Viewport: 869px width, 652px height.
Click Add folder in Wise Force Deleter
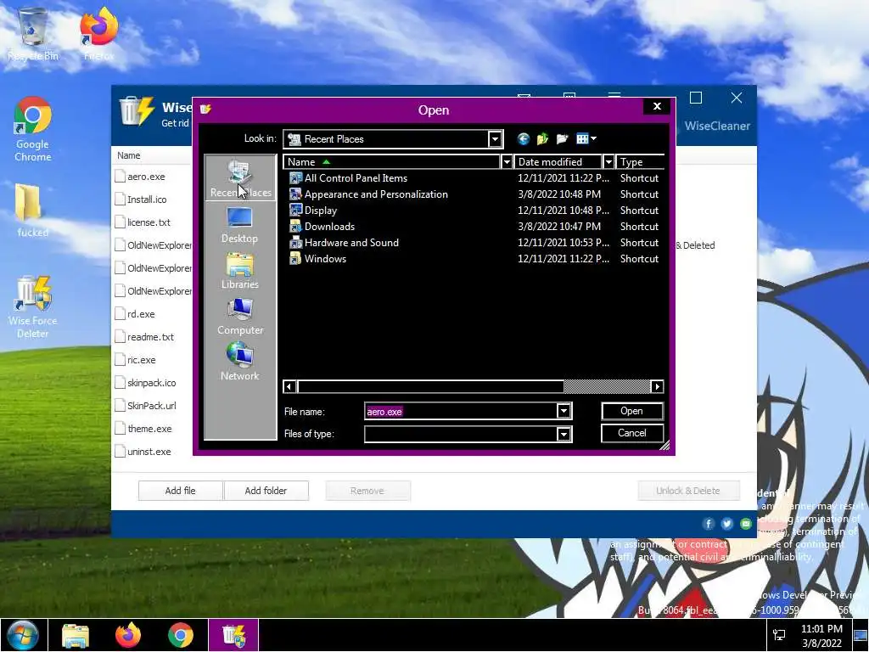(x=266, y=491)
